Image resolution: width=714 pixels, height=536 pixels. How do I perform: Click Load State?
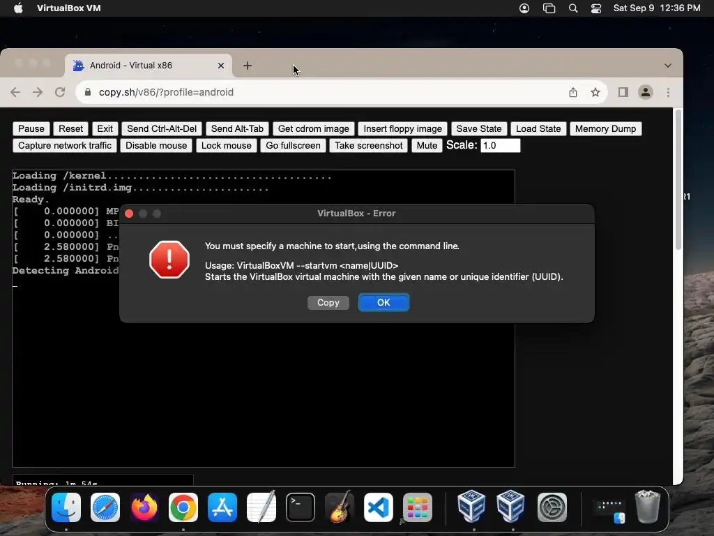tap(538, 129)
